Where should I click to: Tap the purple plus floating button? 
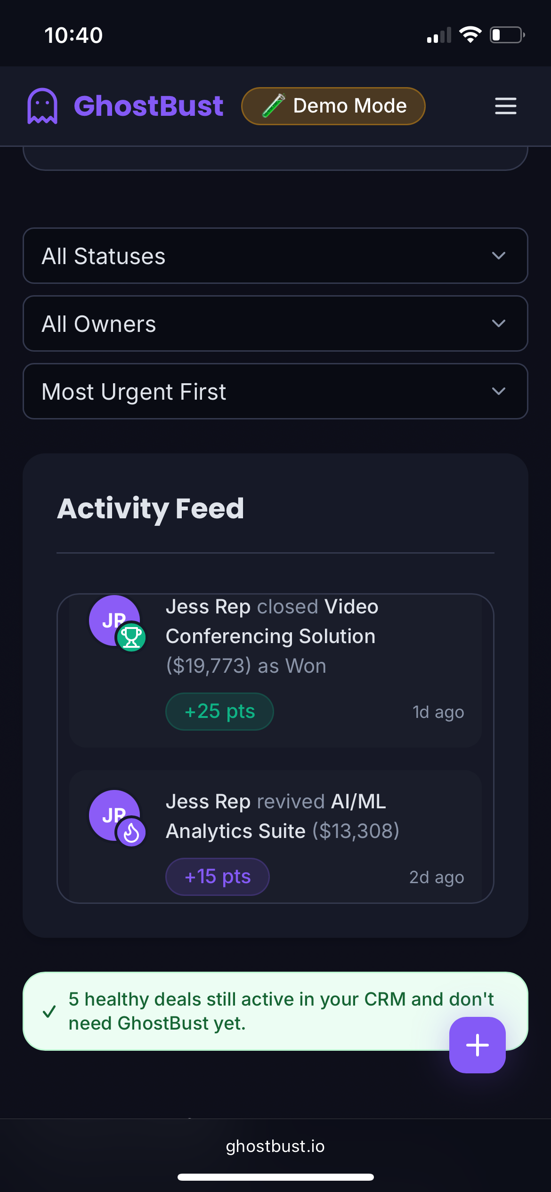pos(477,1045)
